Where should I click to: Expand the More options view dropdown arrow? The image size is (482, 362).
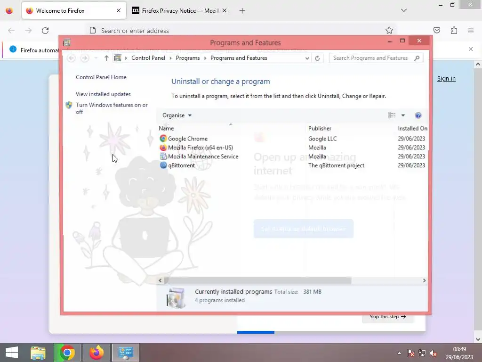(403, 115)
